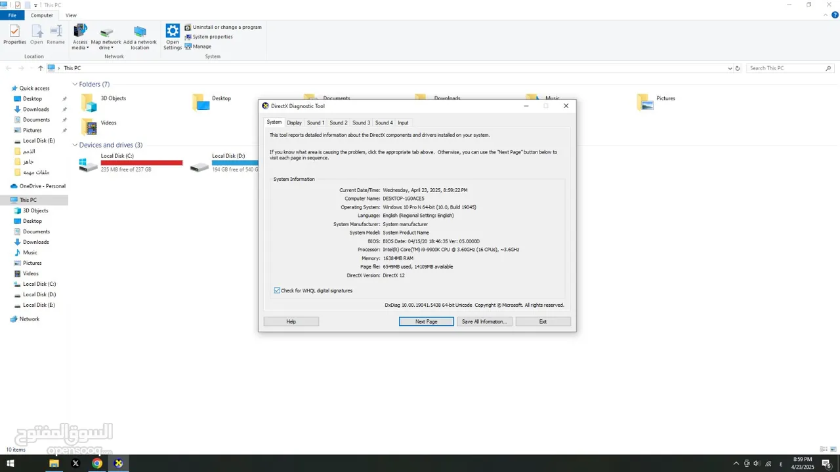
Task: Click the Help button in DirectX tool
Action: coord(291,321)
